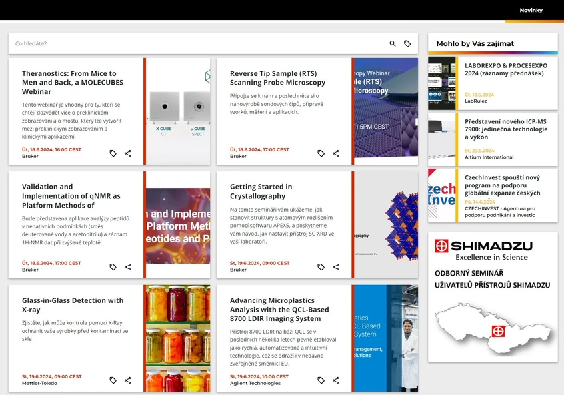Click 'Mohlo by Vás zajímat' heading
This screenshot has width=564, height=395.
point(475,43)
